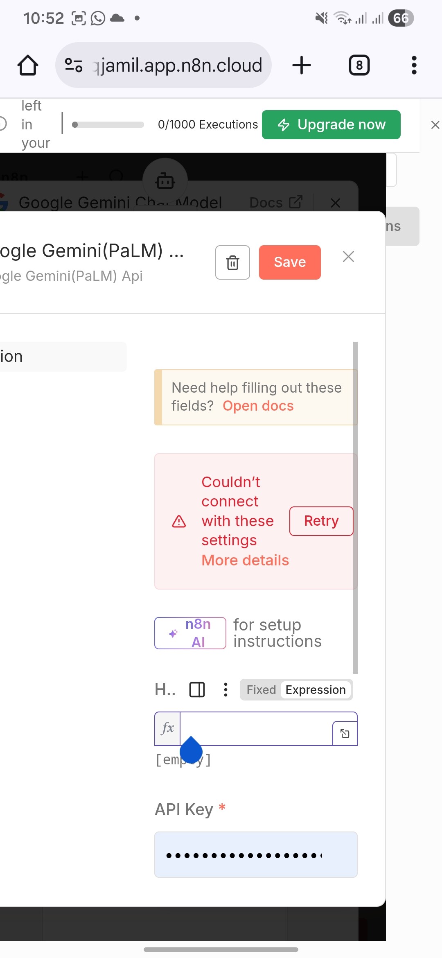This screenshot has width=442, height=958.
Task: Open a new browser tab
Action: 302,66
